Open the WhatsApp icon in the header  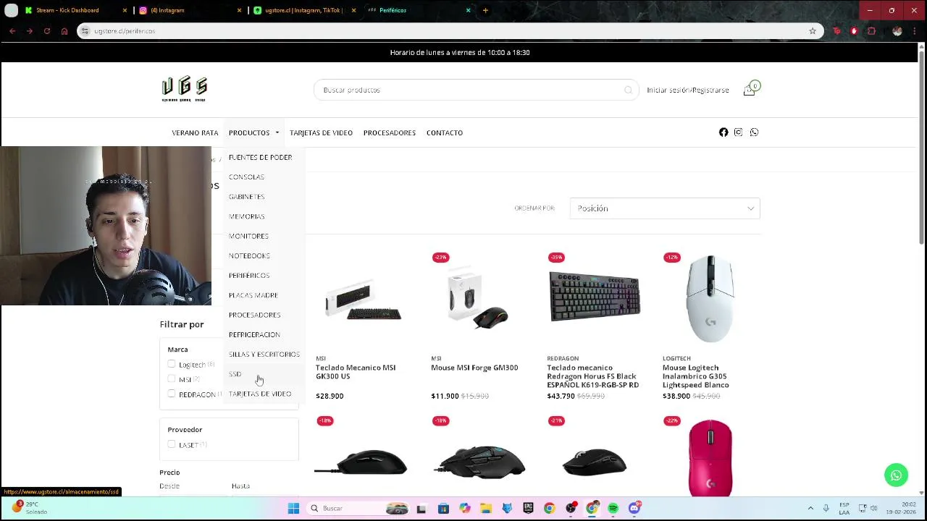click(x=754, y=132)
